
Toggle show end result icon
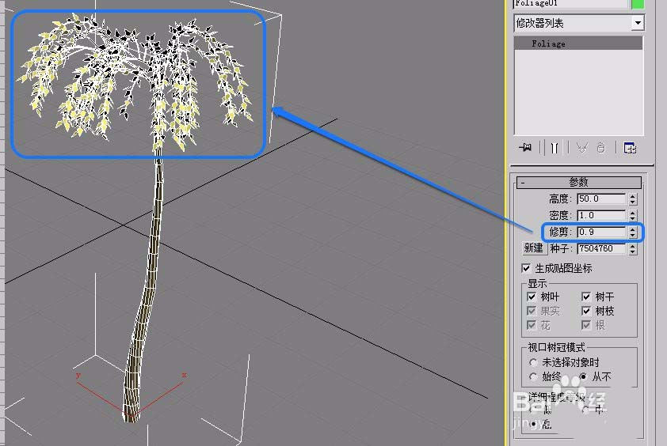click(x=555, y=148)
